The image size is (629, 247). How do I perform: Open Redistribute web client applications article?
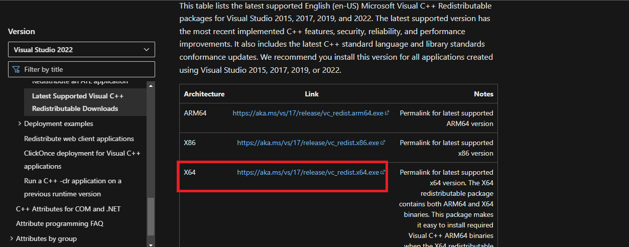point(79,139)
